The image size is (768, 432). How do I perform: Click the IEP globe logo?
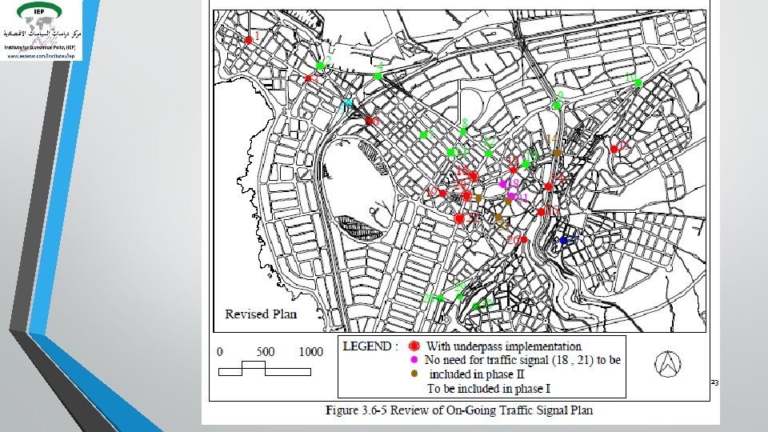click(x=39, y=17)
